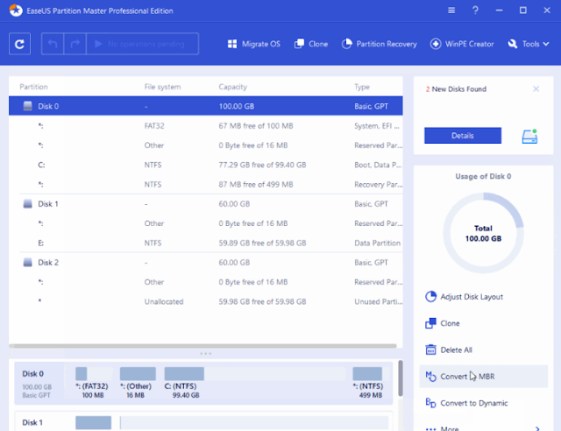Click the EaseUS logo in title bar
This screenshot has width=561, height=431.
[x=16, y=11]
